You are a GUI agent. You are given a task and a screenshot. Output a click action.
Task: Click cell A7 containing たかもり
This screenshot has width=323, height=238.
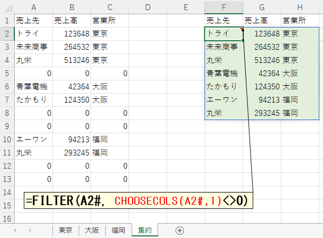coord(34,100)
